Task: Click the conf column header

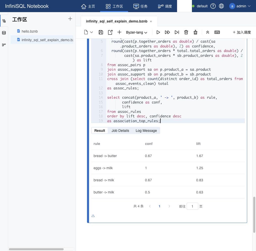Action: click(x=149, y=144)
